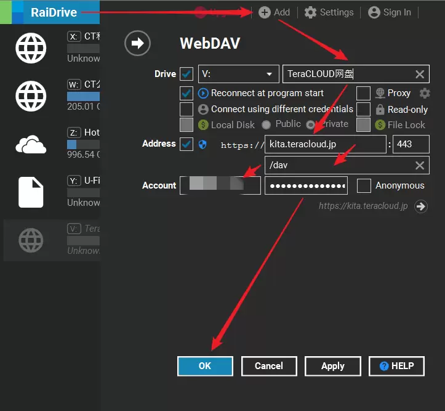Click the Z: drive letter label
Viewport: 445px width, 411px height.
click(74, 132)
